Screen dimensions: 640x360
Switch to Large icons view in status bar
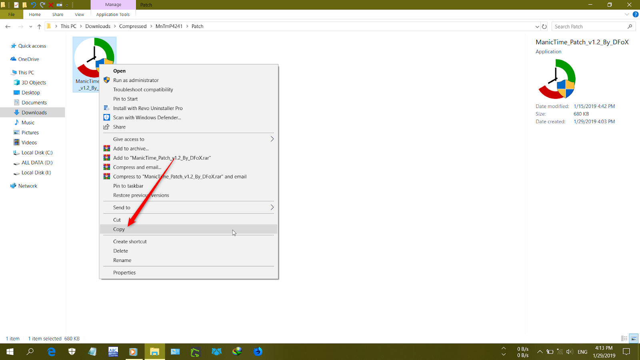tap(634, 338)
